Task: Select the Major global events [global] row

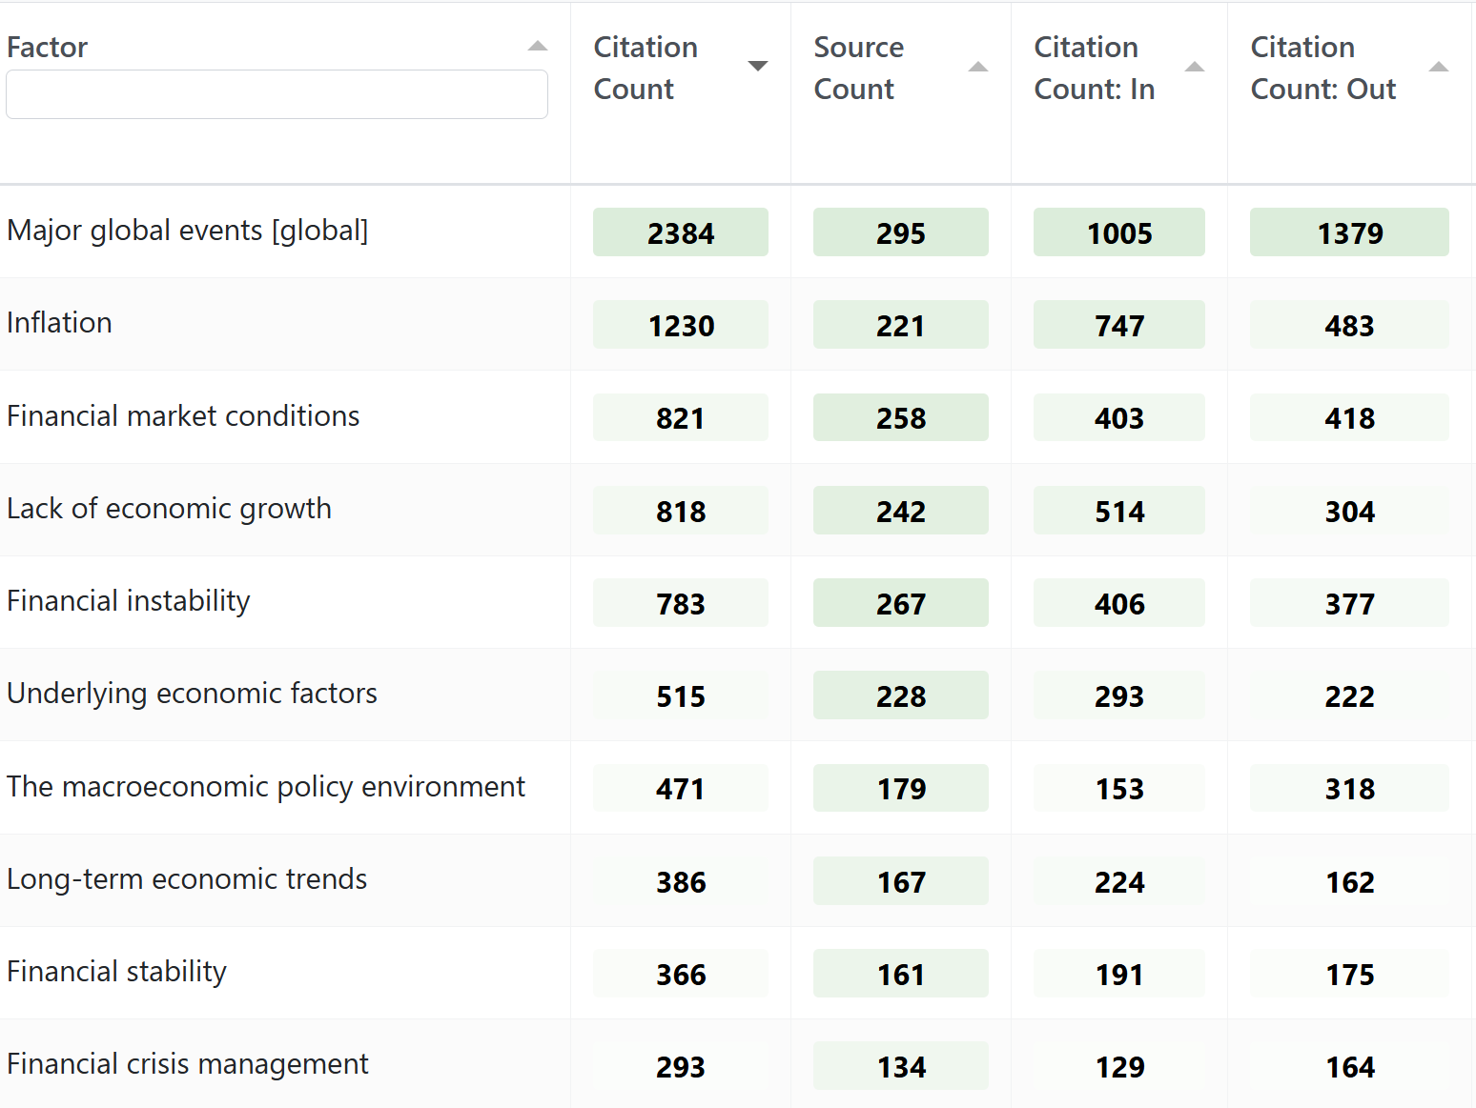Action: point(188,231)
